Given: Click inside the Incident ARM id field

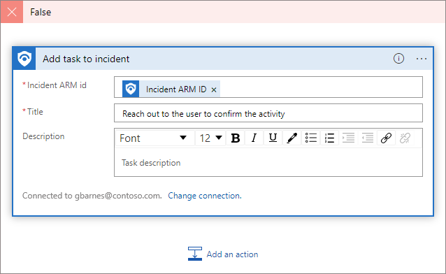Looking at the screenshot, I should coord(268,87).
